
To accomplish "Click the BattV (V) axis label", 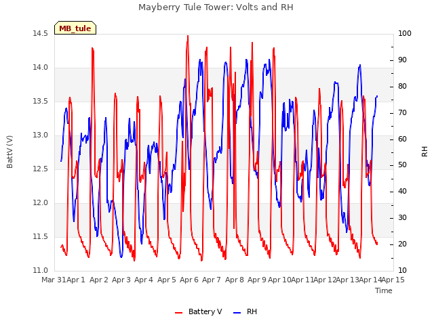I will 9,152.
